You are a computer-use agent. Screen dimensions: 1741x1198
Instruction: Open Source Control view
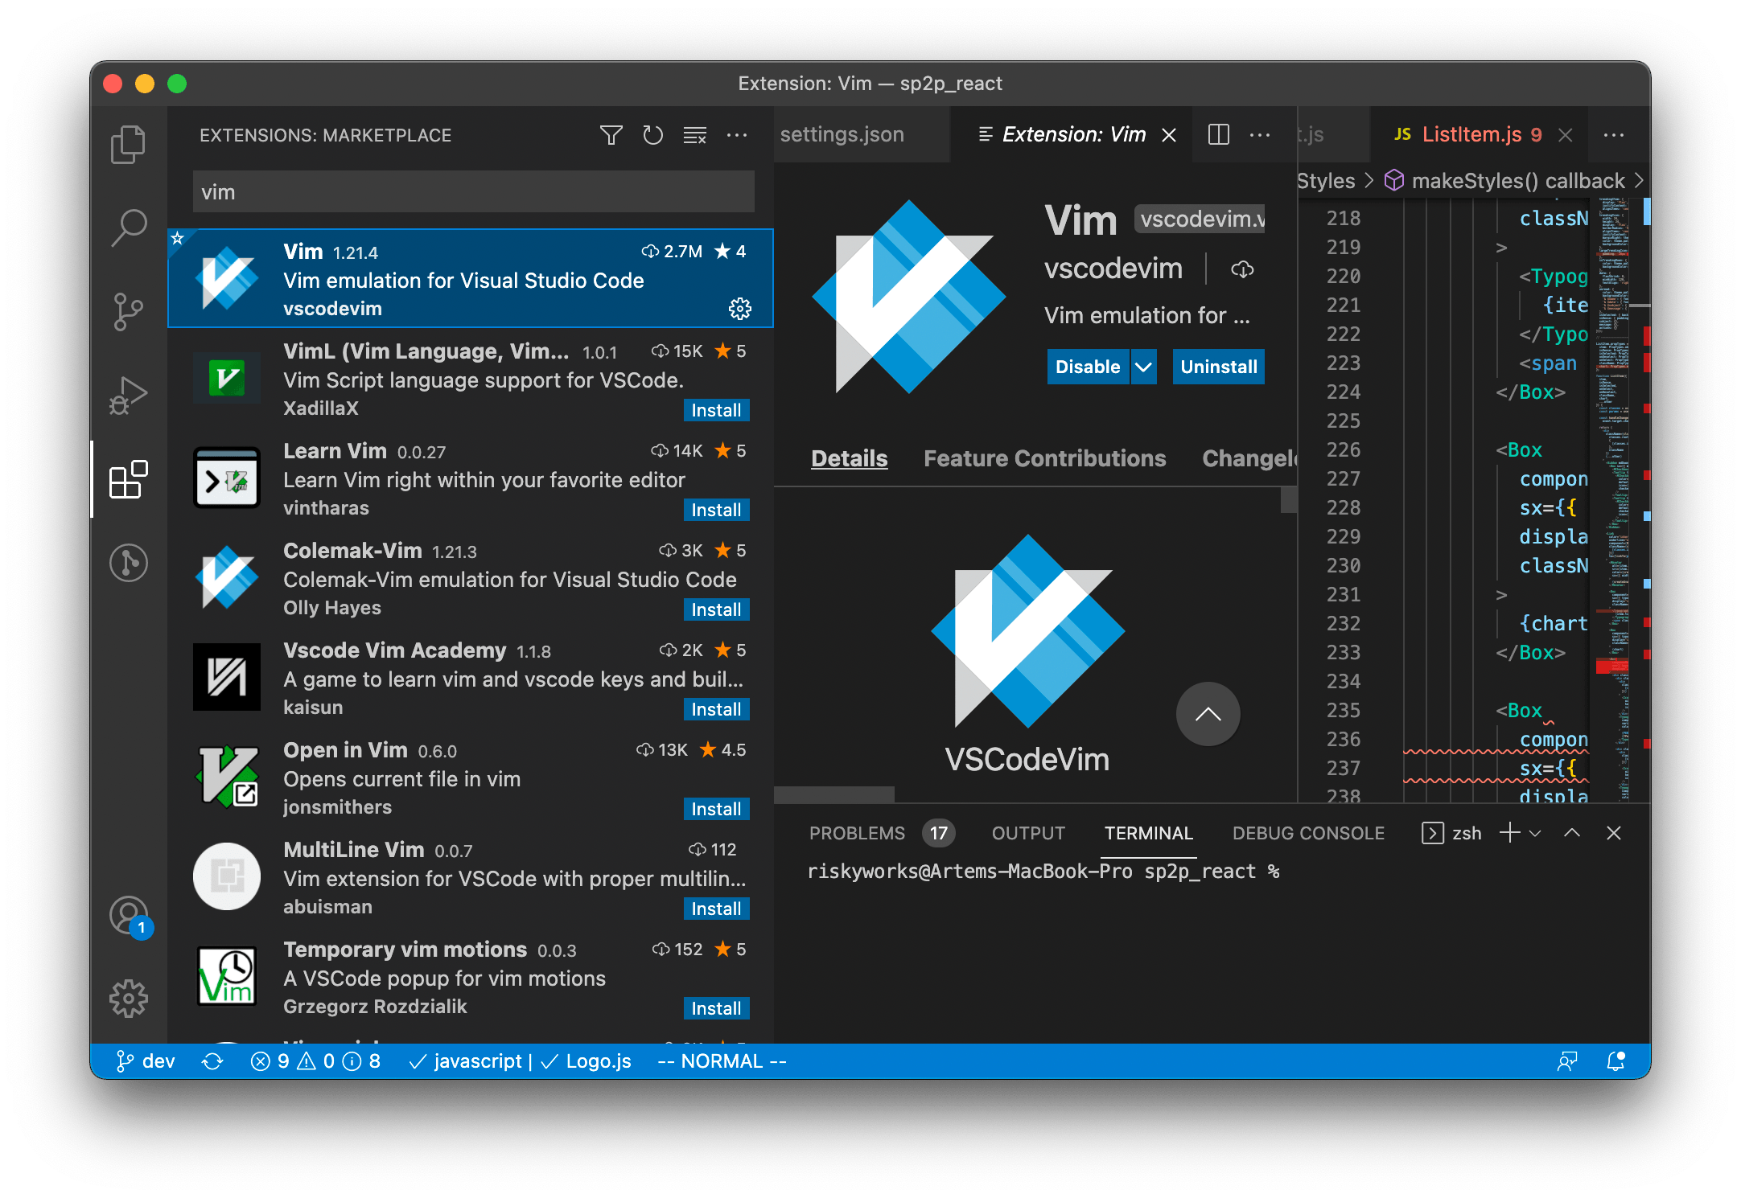point(128,311)
